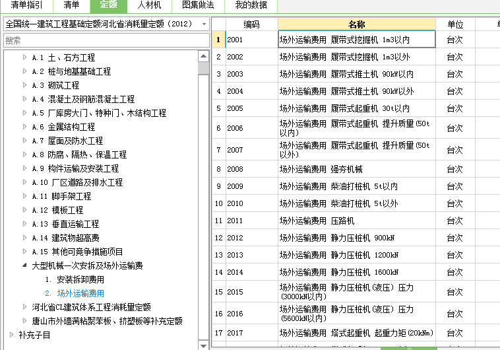Viewport: 500px width, 350px height.
Task: Collapse the 大型机械一次安拆及场外运输费 node
Action: (25, 265)
